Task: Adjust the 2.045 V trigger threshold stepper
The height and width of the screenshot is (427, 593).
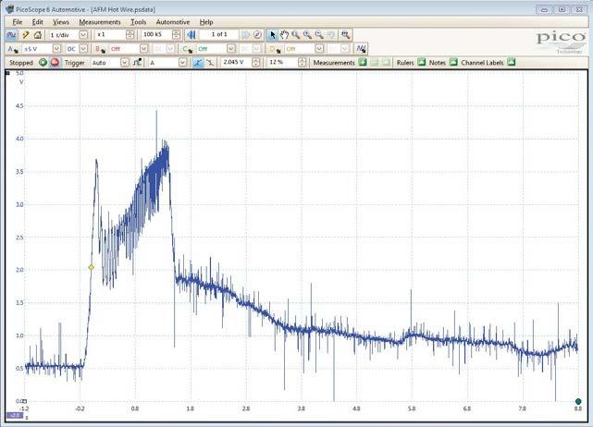Action: click(x=255, y=62)
